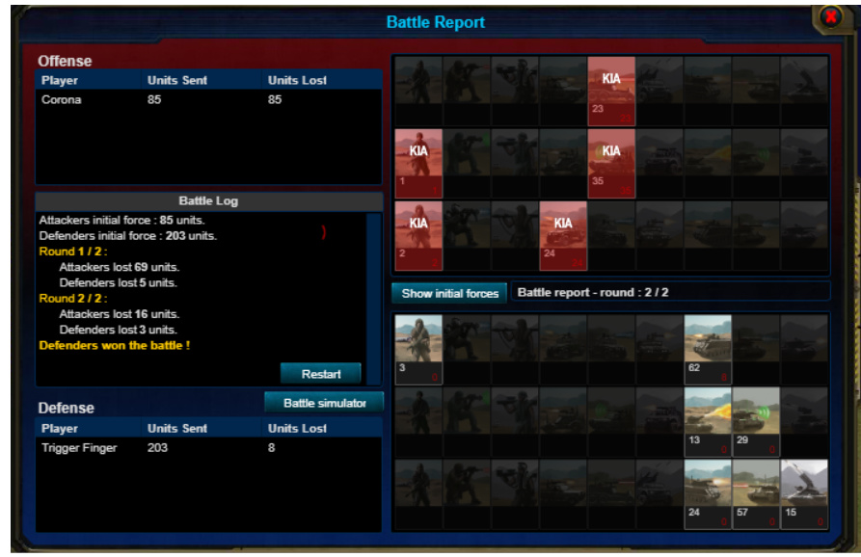Viewport: 861px width, 557px height.
Task: Close the Battle Report window
Action: [x=830, y=16]
